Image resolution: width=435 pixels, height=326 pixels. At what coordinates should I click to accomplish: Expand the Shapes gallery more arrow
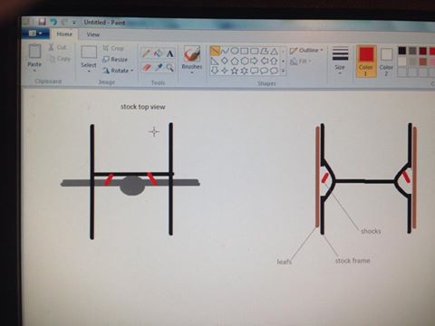(284, 72)
